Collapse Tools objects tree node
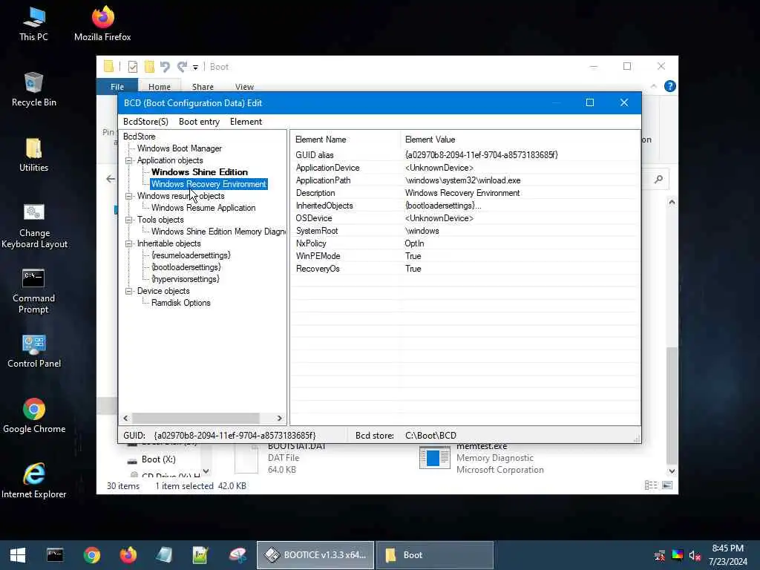Image resolution: width=760 pixels, height=570 pixels. coord(129,220)
